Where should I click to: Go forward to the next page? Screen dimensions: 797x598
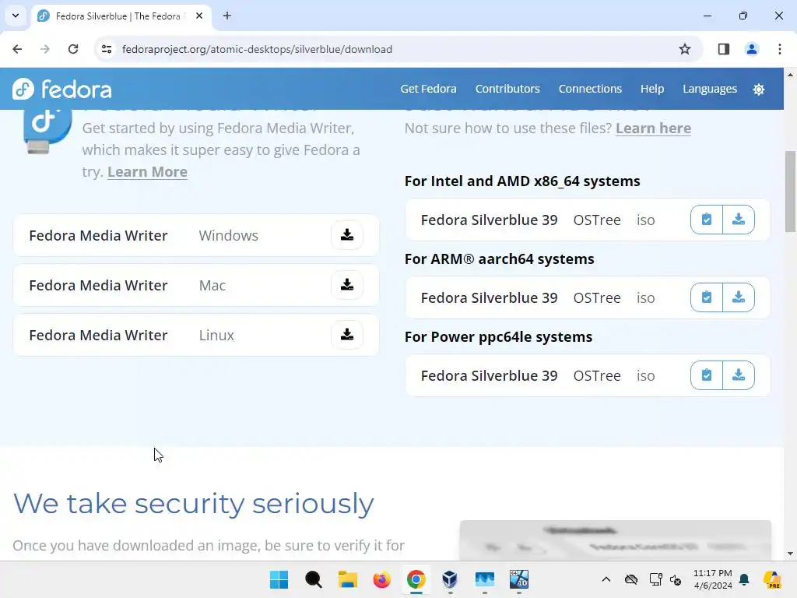coord(45,49)
